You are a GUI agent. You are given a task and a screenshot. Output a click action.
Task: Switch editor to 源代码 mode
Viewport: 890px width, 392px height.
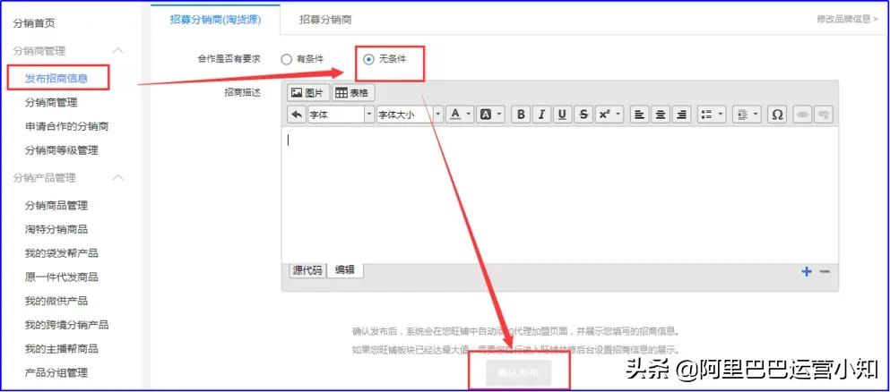(x=307, y=270)
